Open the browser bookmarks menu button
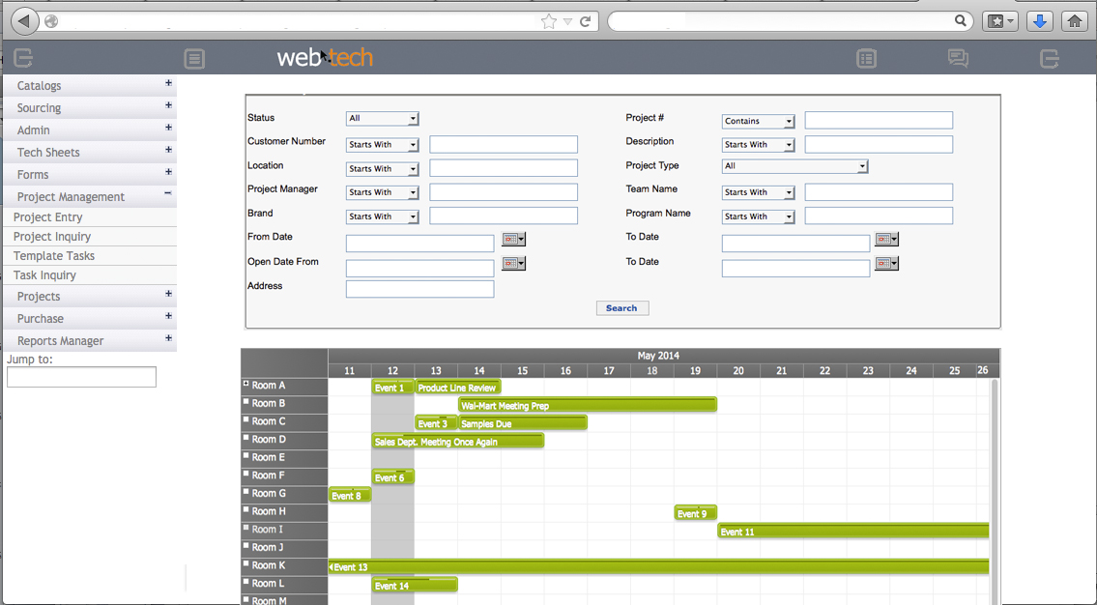Image resolution: width=1097 pixels, height=605 pixels. (x=1000, y=21)
